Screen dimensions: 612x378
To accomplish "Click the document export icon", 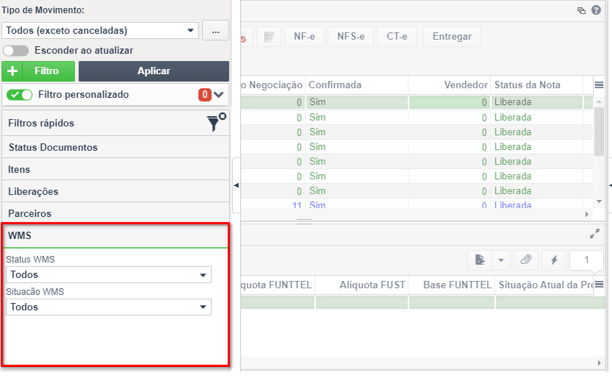I will pyautogui.click(x=480, y=260).
